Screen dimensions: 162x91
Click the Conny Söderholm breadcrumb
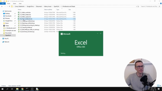[x=20, y=6]
